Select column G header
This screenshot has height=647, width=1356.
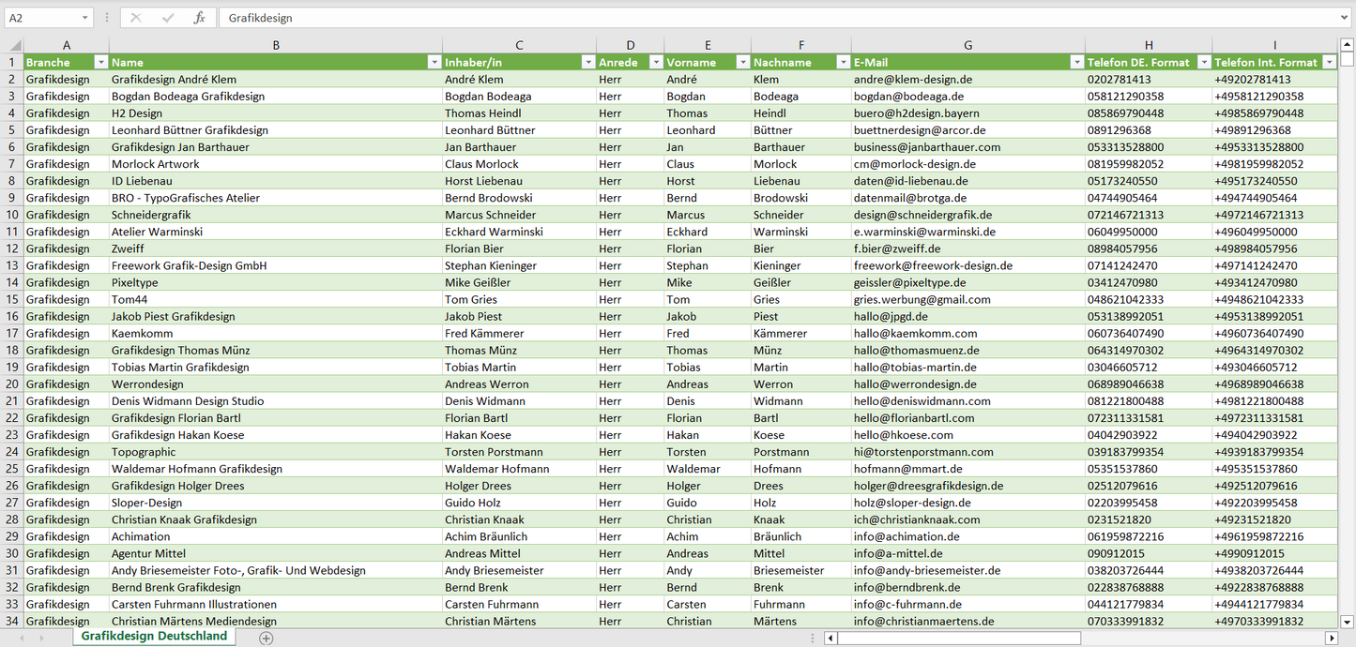point(967,45)
